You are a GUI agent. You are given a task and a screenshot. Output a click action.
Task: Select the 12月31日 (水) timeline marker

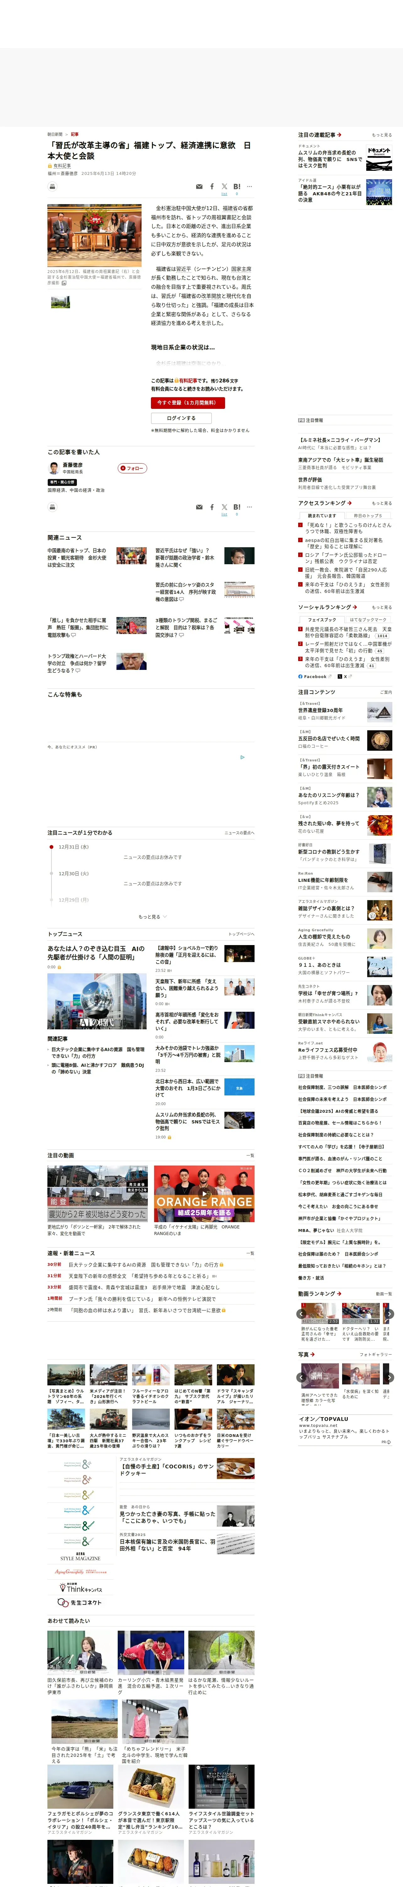tap(51, 847)
